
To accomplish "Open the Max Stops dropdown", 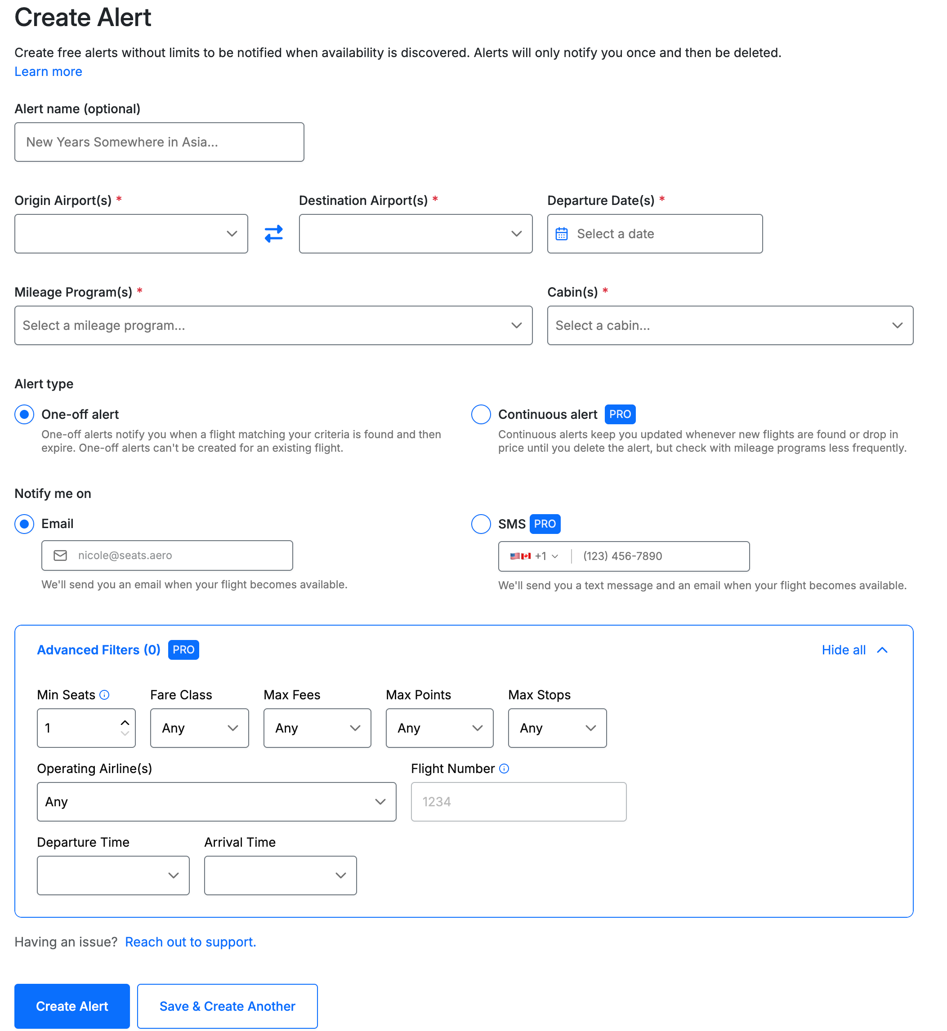I will 557,729.
